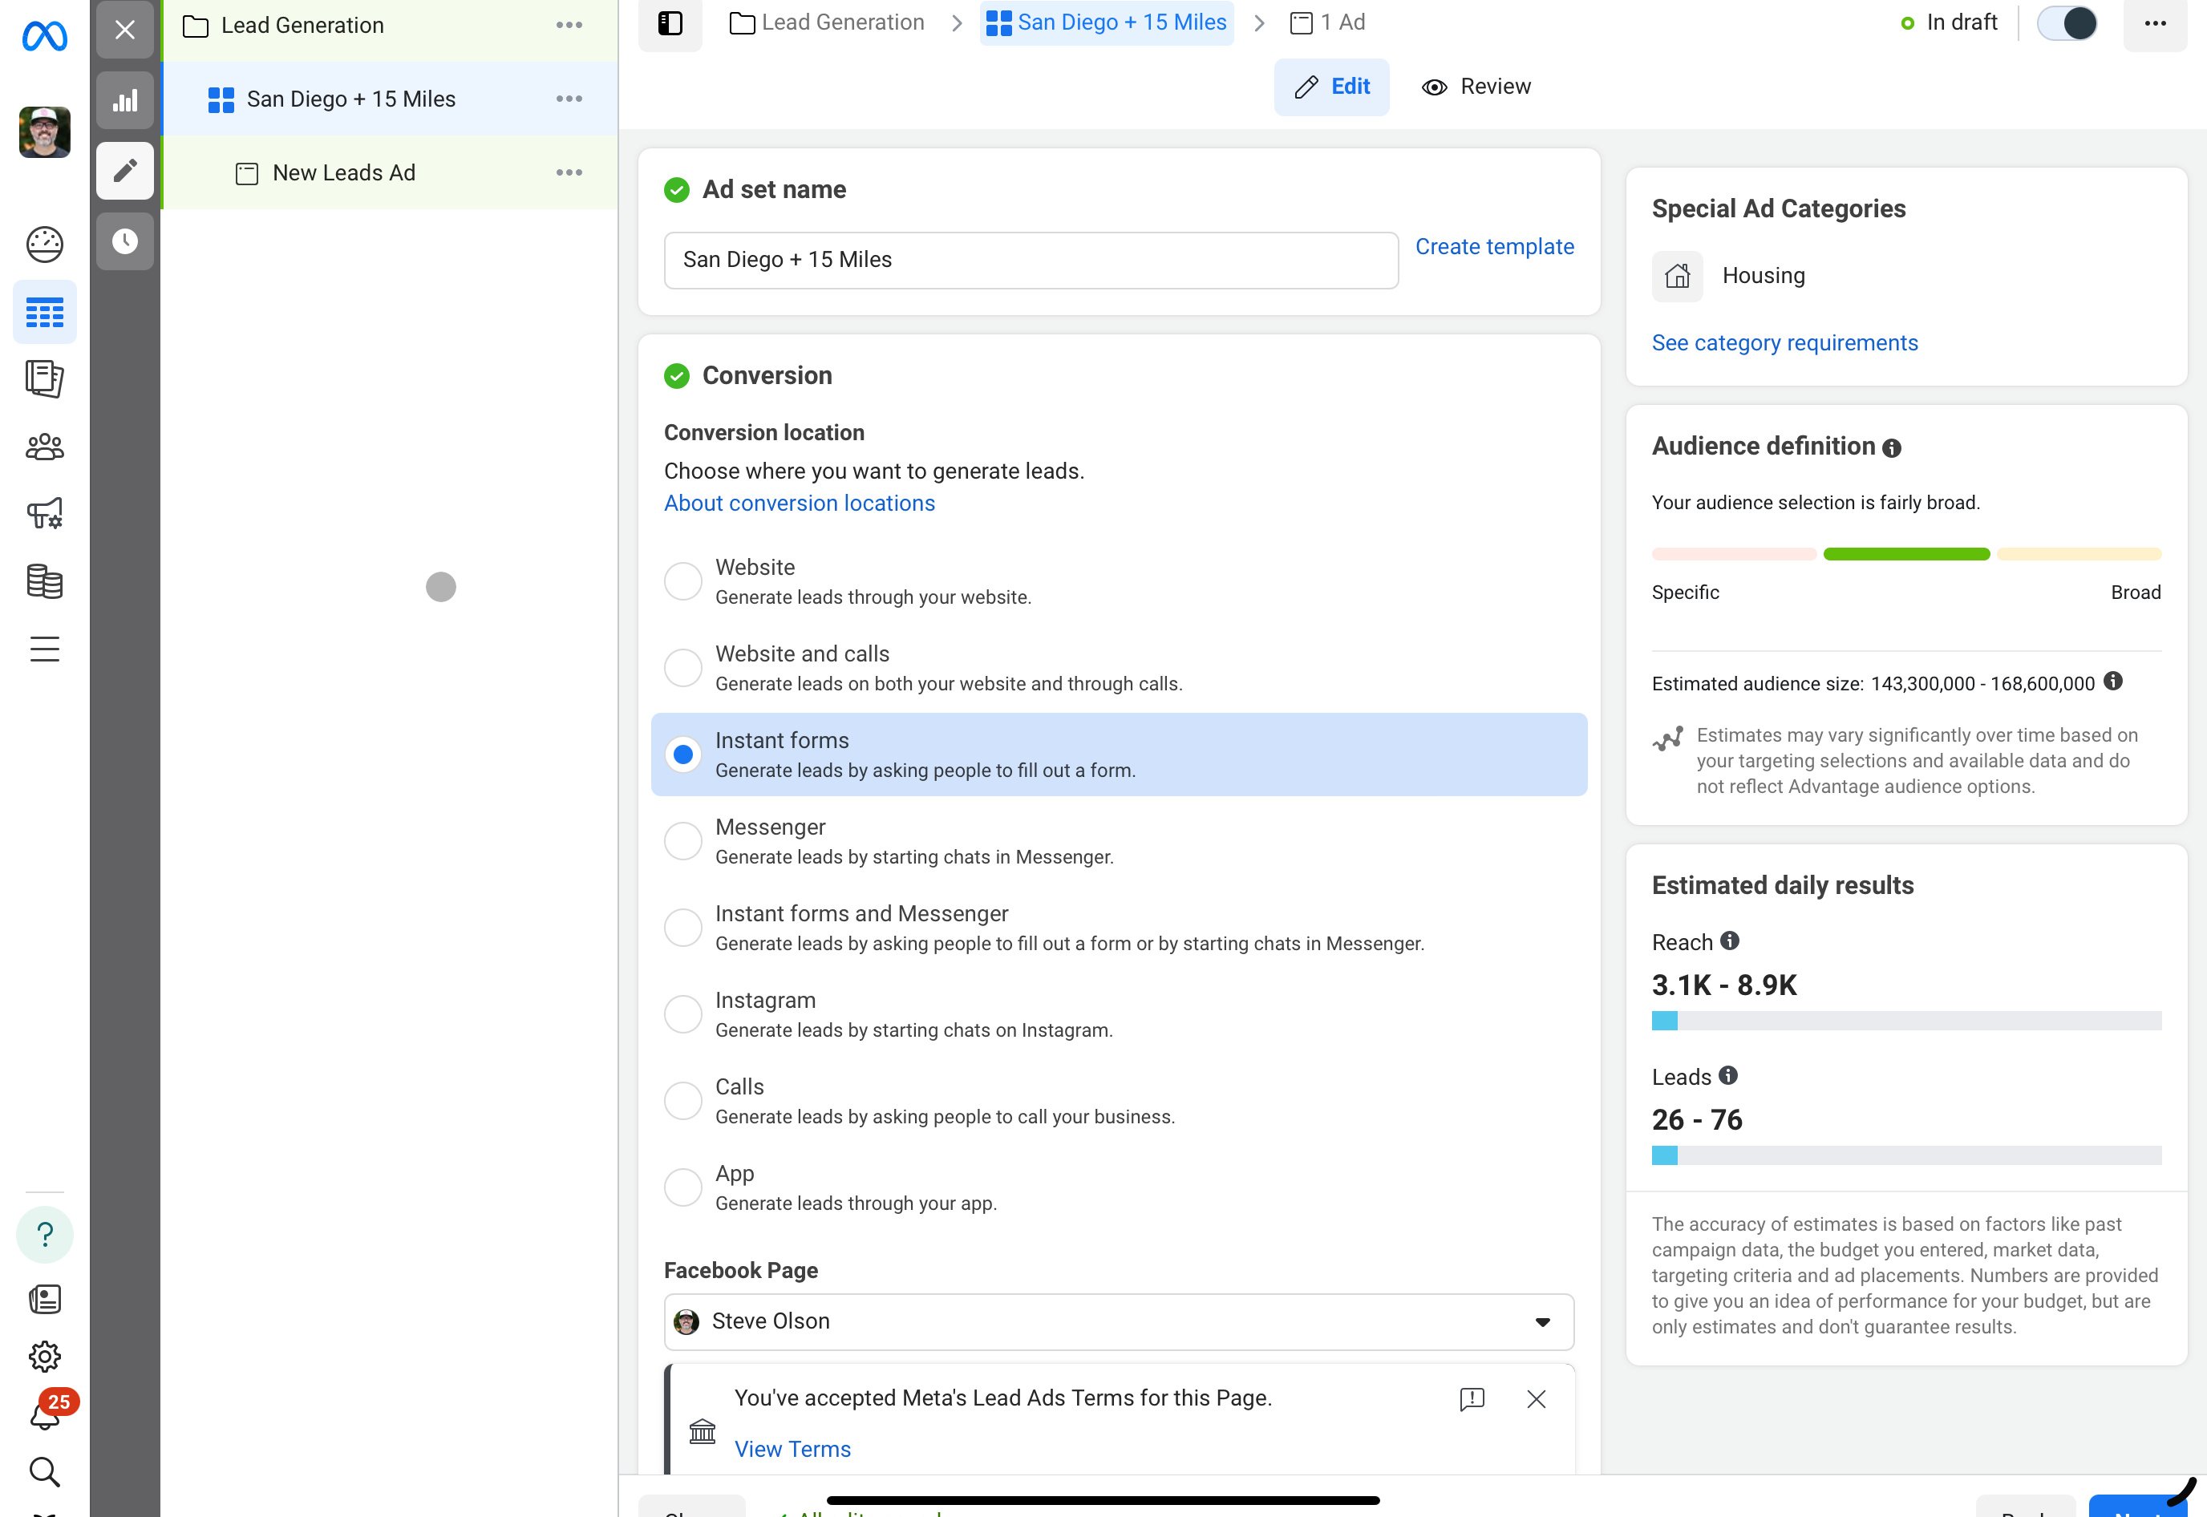Open the account overview gauge icon
2207x1517 pixels.
(45, 245)
